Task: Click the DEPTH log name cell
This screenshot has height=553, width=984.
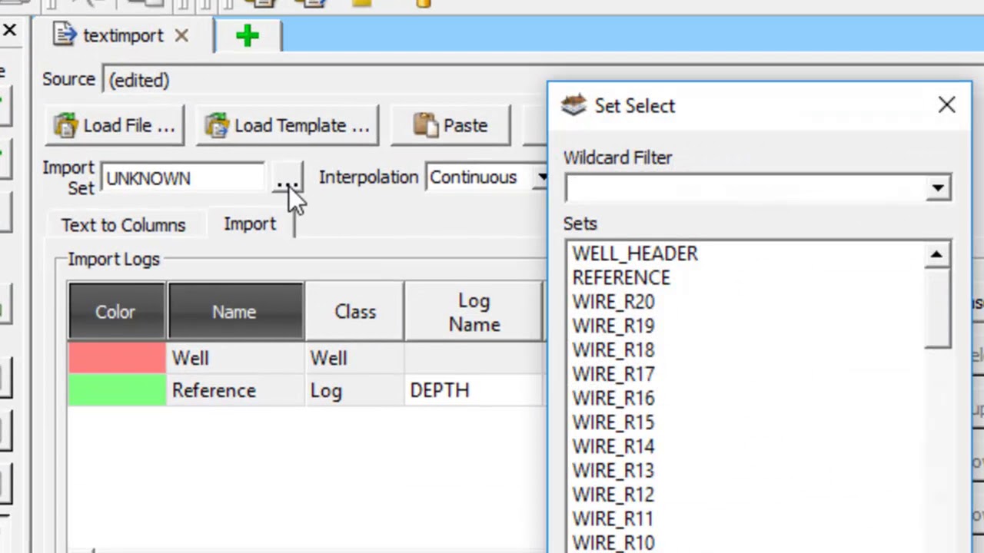Action: (x=474, y=390)
